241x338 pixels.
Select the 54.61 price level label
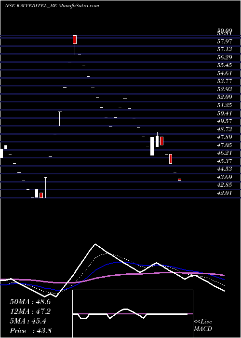[225, 73]
